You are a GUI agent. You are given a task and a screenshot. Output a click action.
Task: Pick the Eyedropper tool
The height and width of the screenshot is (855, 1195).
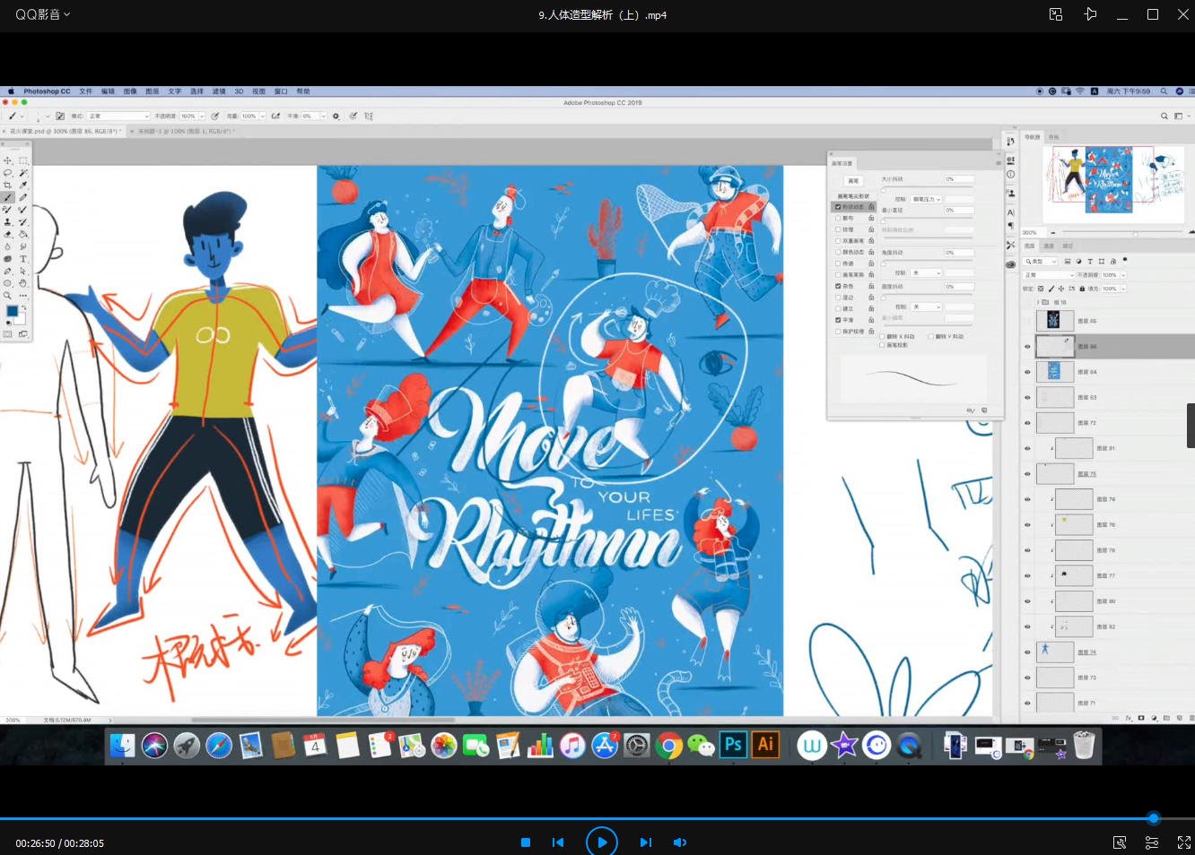(23, 186)
